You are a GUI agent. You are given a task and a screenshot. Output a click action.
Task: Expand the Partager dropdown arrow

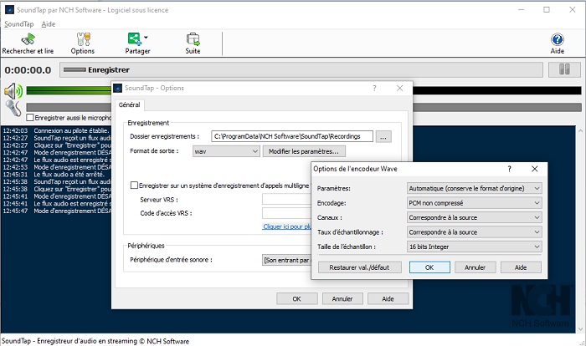point(146,38)
